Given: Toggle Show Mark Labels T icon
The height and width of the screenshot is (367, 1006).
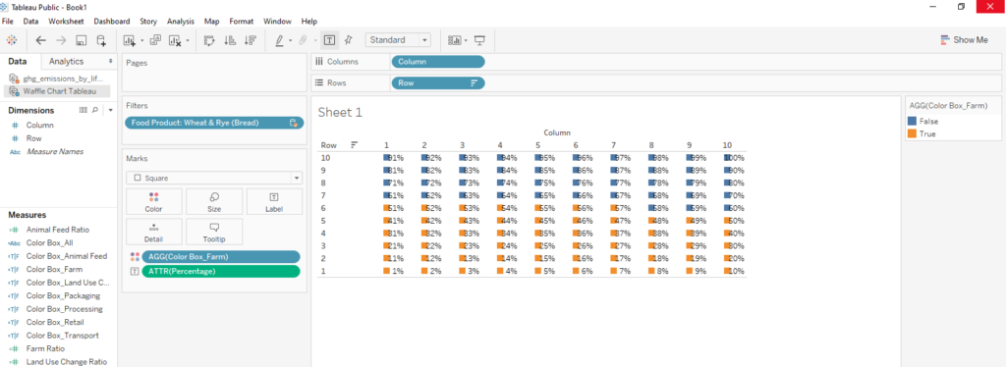Looking at the screenshot, I should pyautogui.click(x=329, y=39).
